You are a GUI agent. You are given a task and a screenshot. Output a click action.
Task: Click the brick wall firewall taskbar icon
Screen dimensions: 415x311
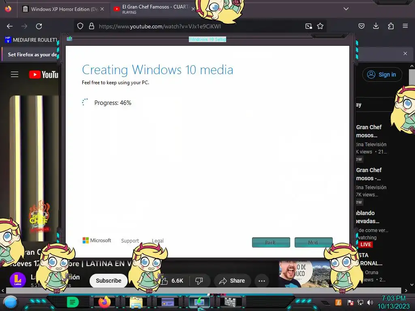coord(230,302)
